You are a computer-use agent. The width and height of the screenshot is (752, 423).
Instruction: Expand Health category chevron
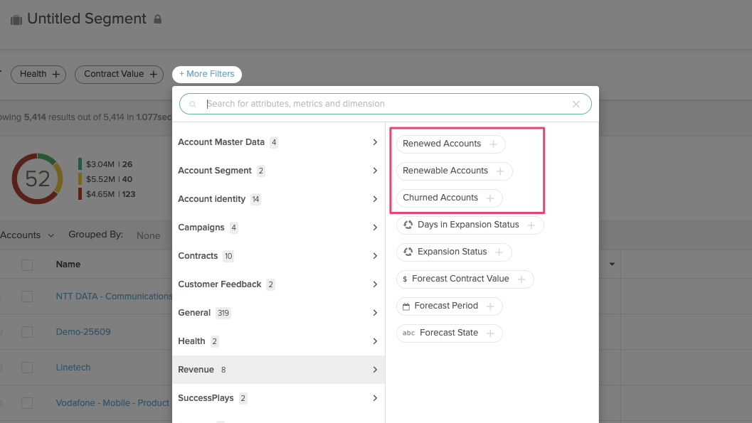pos(375,341)
